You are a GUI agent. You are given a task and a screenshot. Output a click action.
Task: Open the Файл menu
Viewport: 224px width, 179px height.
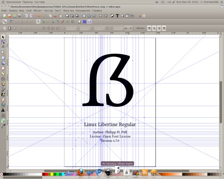pos(4,11)
